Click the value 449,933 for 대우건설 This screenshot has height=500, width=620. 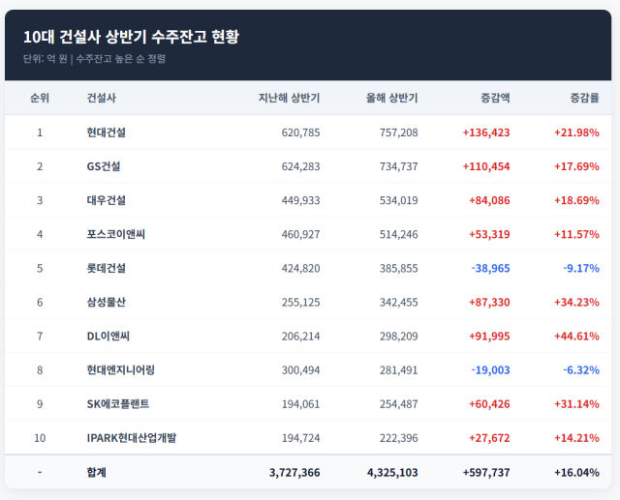point(300,200)
